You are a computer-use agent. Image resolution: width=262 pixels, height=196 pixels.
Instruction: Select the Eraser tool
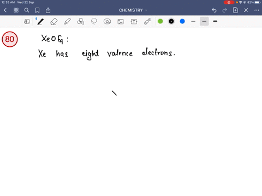[54, 22]
